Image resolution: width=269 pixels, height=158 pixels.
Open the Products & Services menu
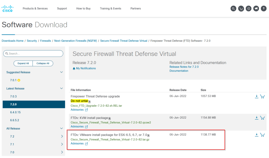[x=35, y=8]
